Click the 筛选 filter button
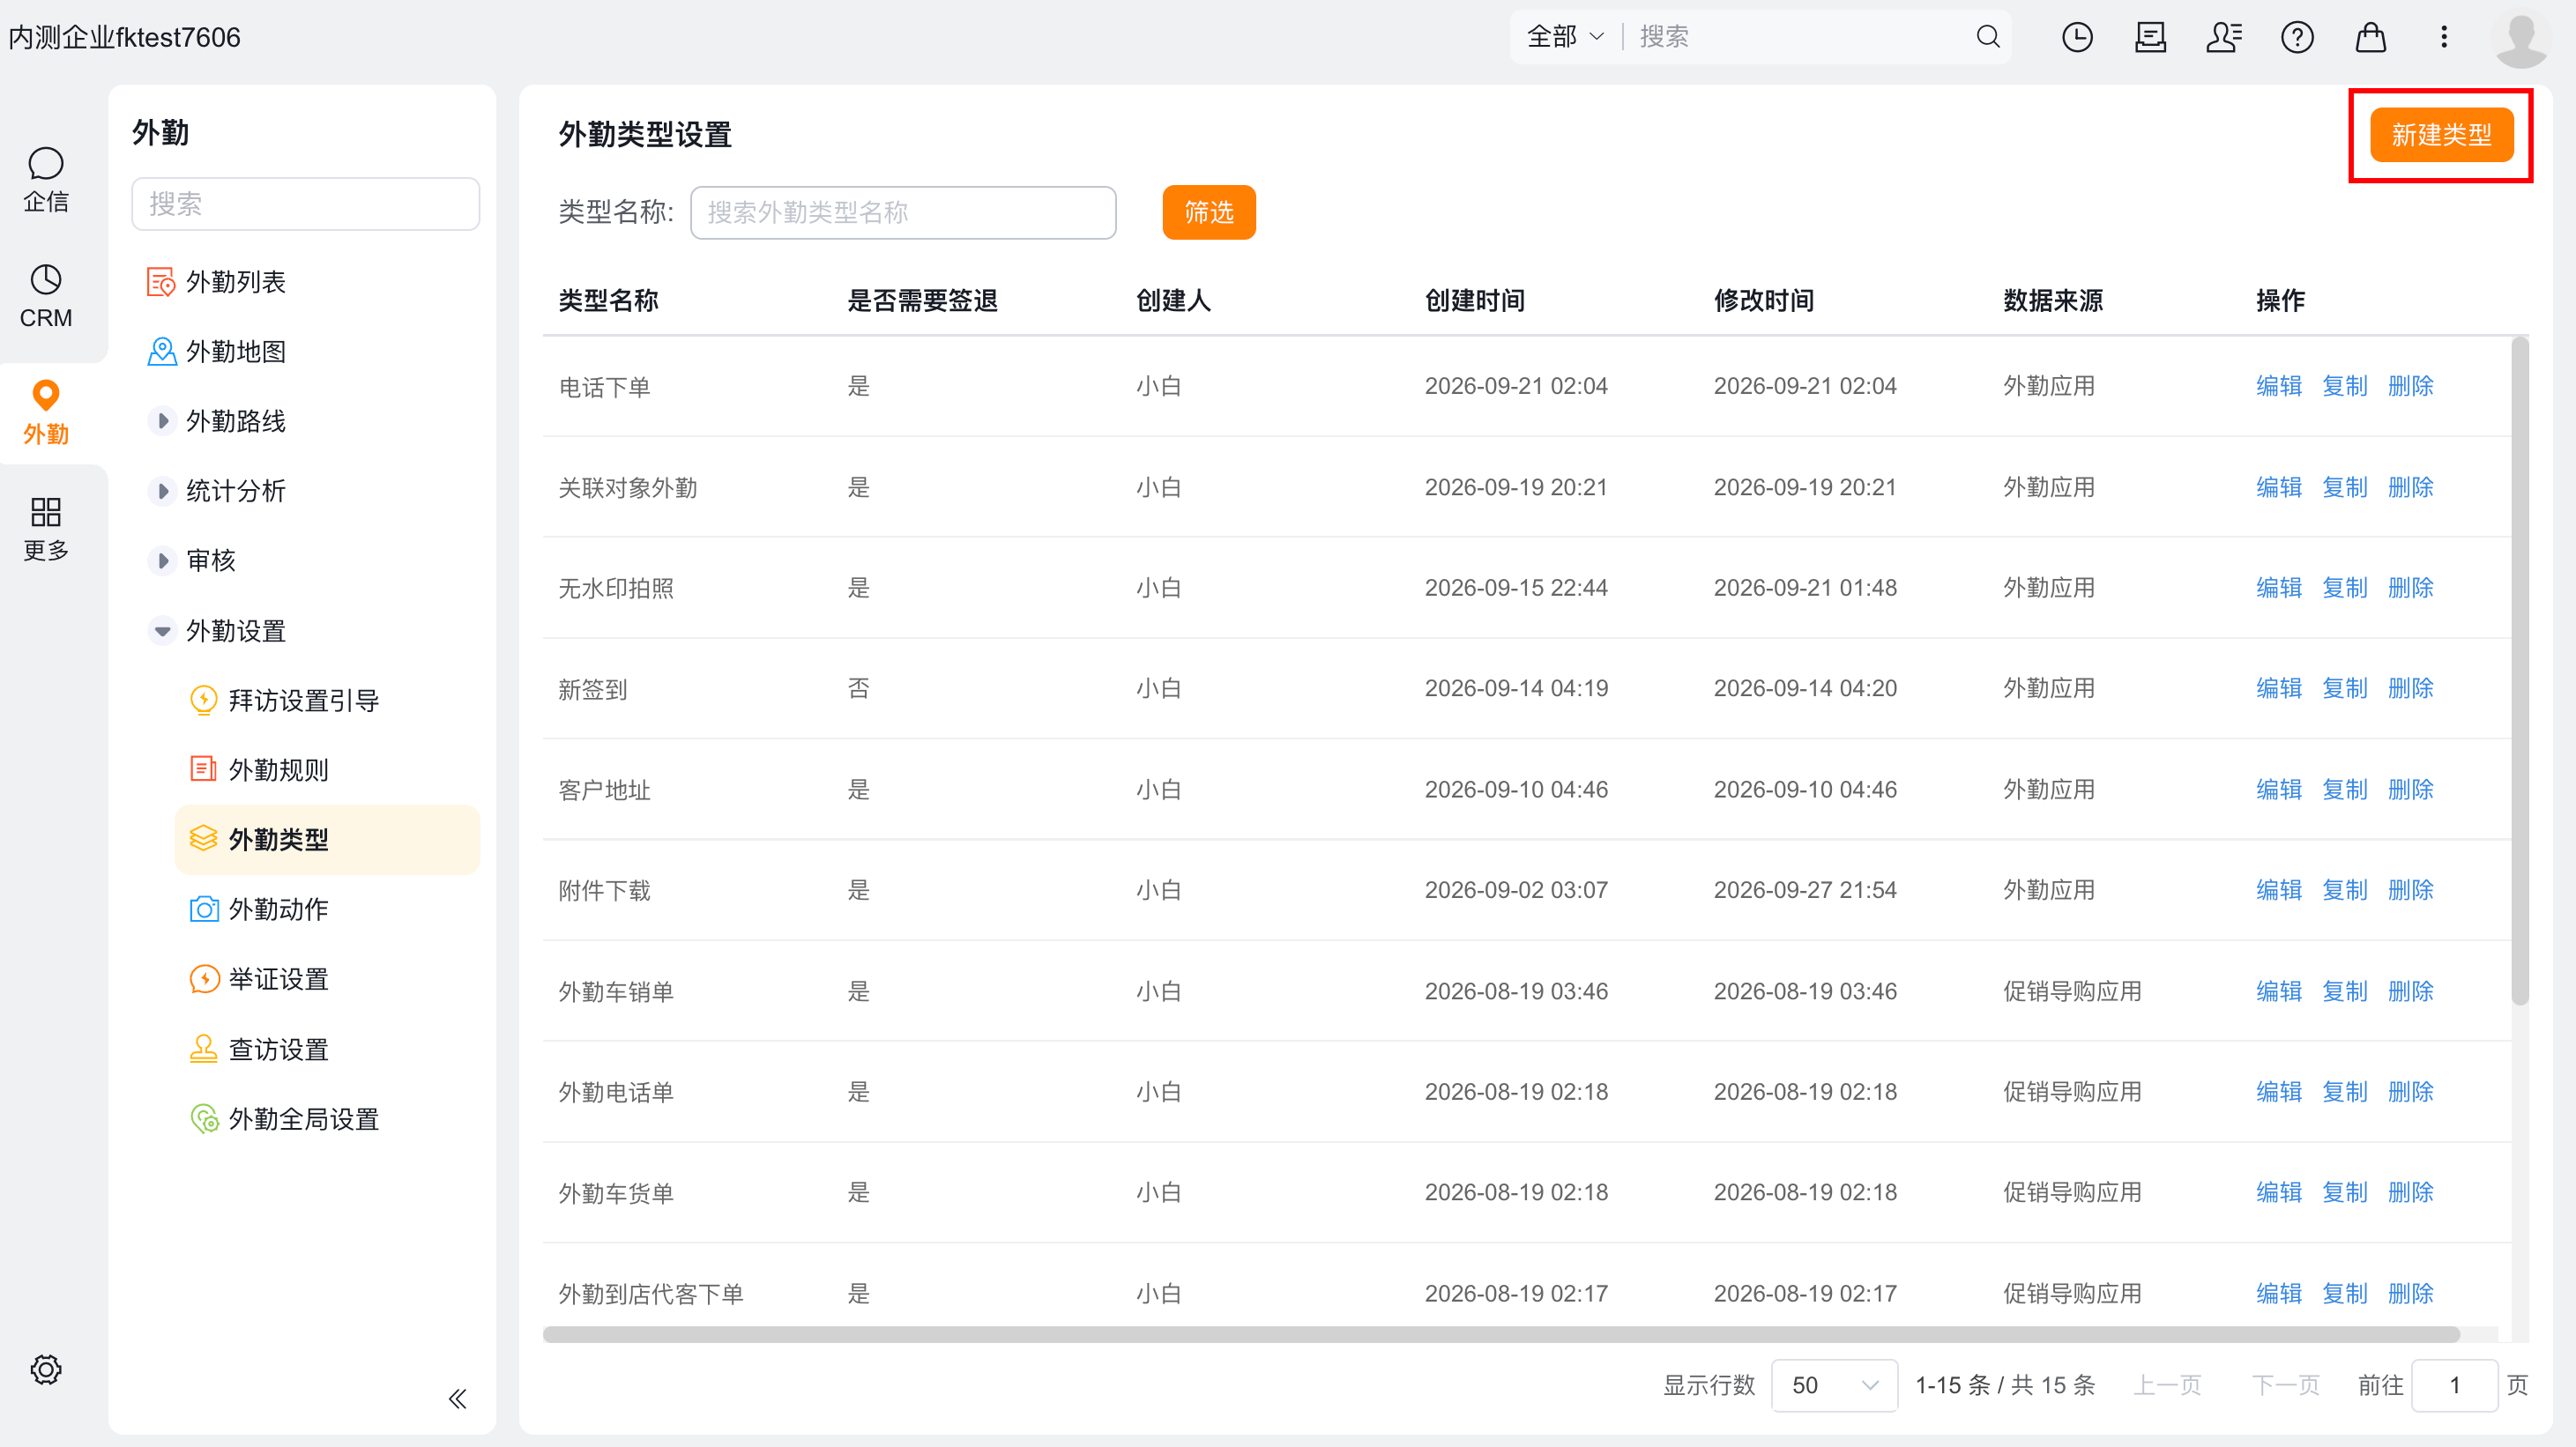 point(1209,211)
